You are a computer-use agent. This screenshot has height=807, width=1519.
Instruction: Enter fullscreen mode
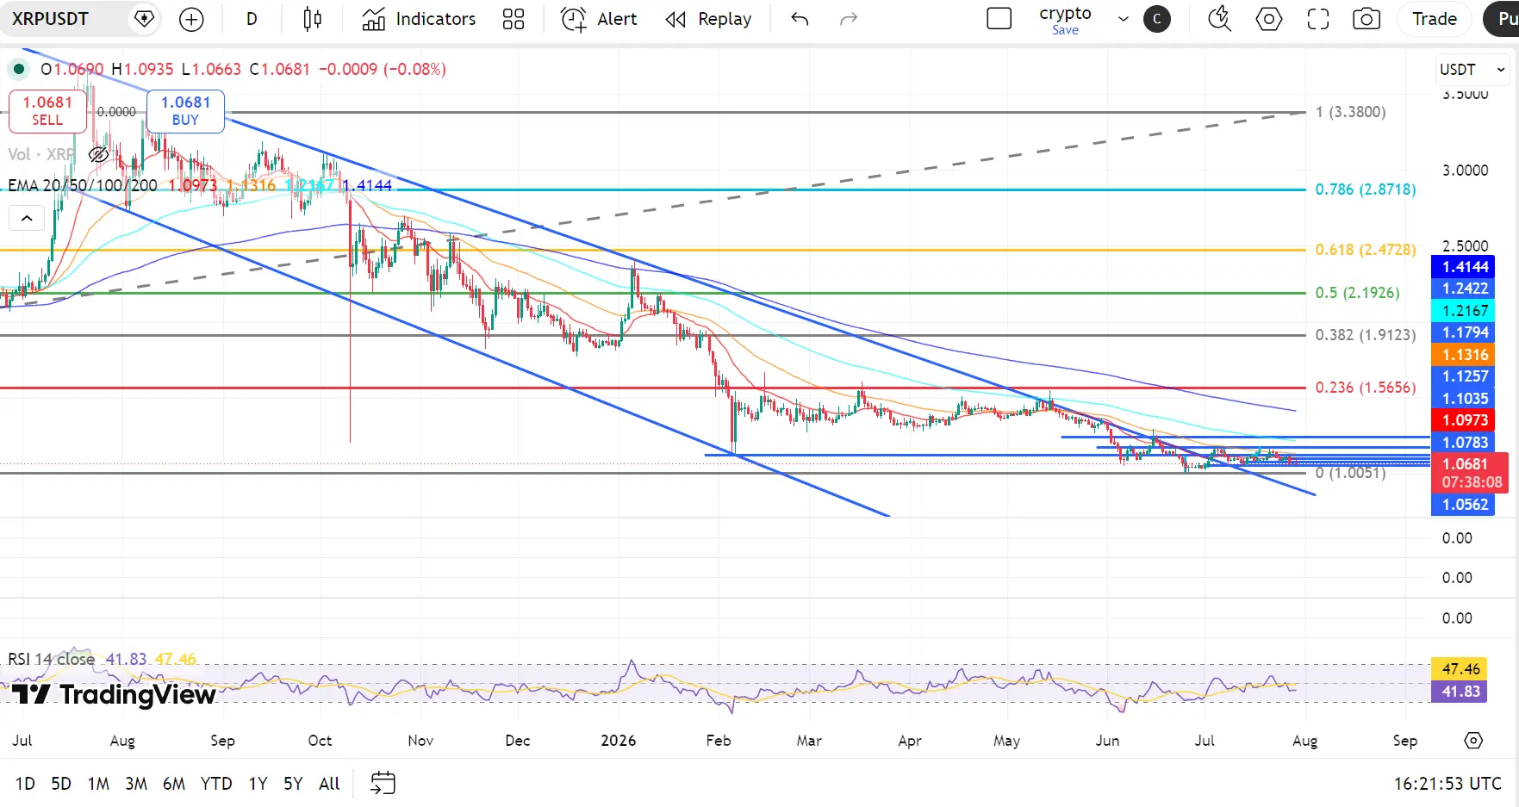[x=1318, y=19]
